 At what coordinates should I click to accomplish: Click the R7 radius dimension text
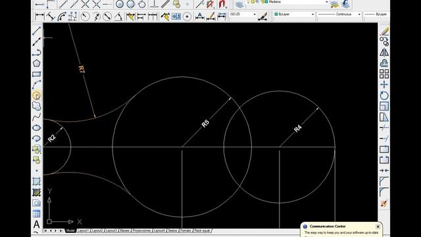click(82, 70)
